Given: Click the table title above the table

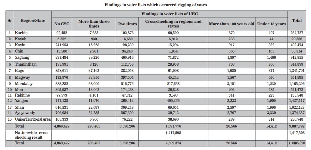Looking at the screenshot, I should pos(156,5).
